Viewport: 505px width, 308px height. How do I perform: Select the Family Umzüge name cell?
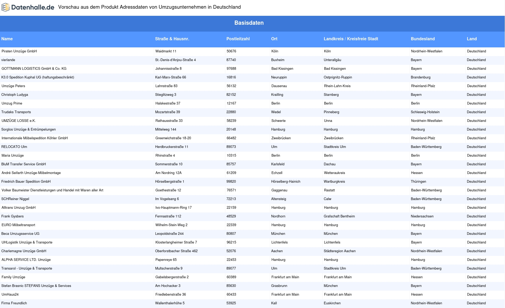(13, 277)
